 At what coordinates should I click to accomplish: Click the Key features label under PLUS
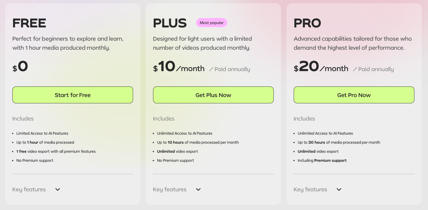(170, 190)
